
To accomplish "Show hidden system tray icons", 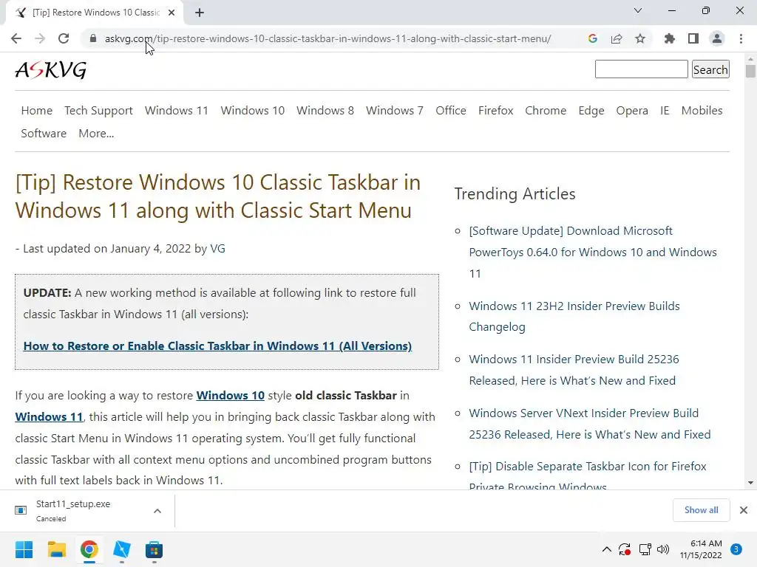I will [x=607, y=549].
